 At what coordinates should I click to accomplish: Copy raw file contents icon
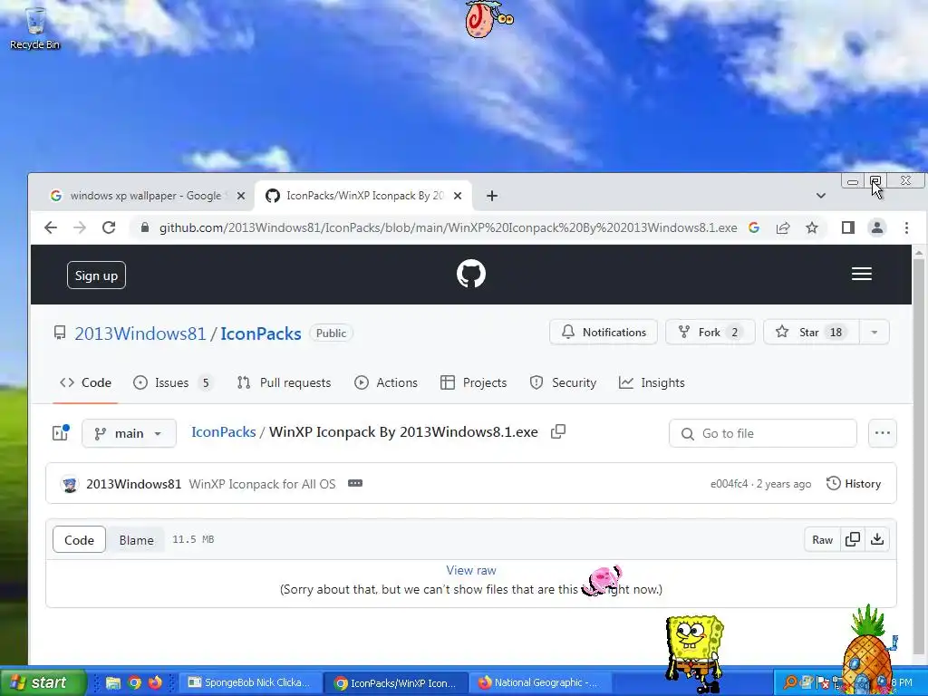point(853,540)
